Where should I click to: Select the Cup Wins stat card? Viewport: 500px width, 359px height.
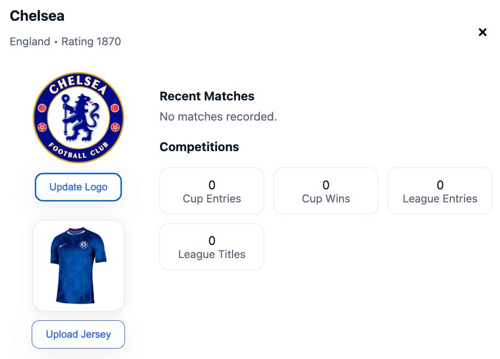326,191
